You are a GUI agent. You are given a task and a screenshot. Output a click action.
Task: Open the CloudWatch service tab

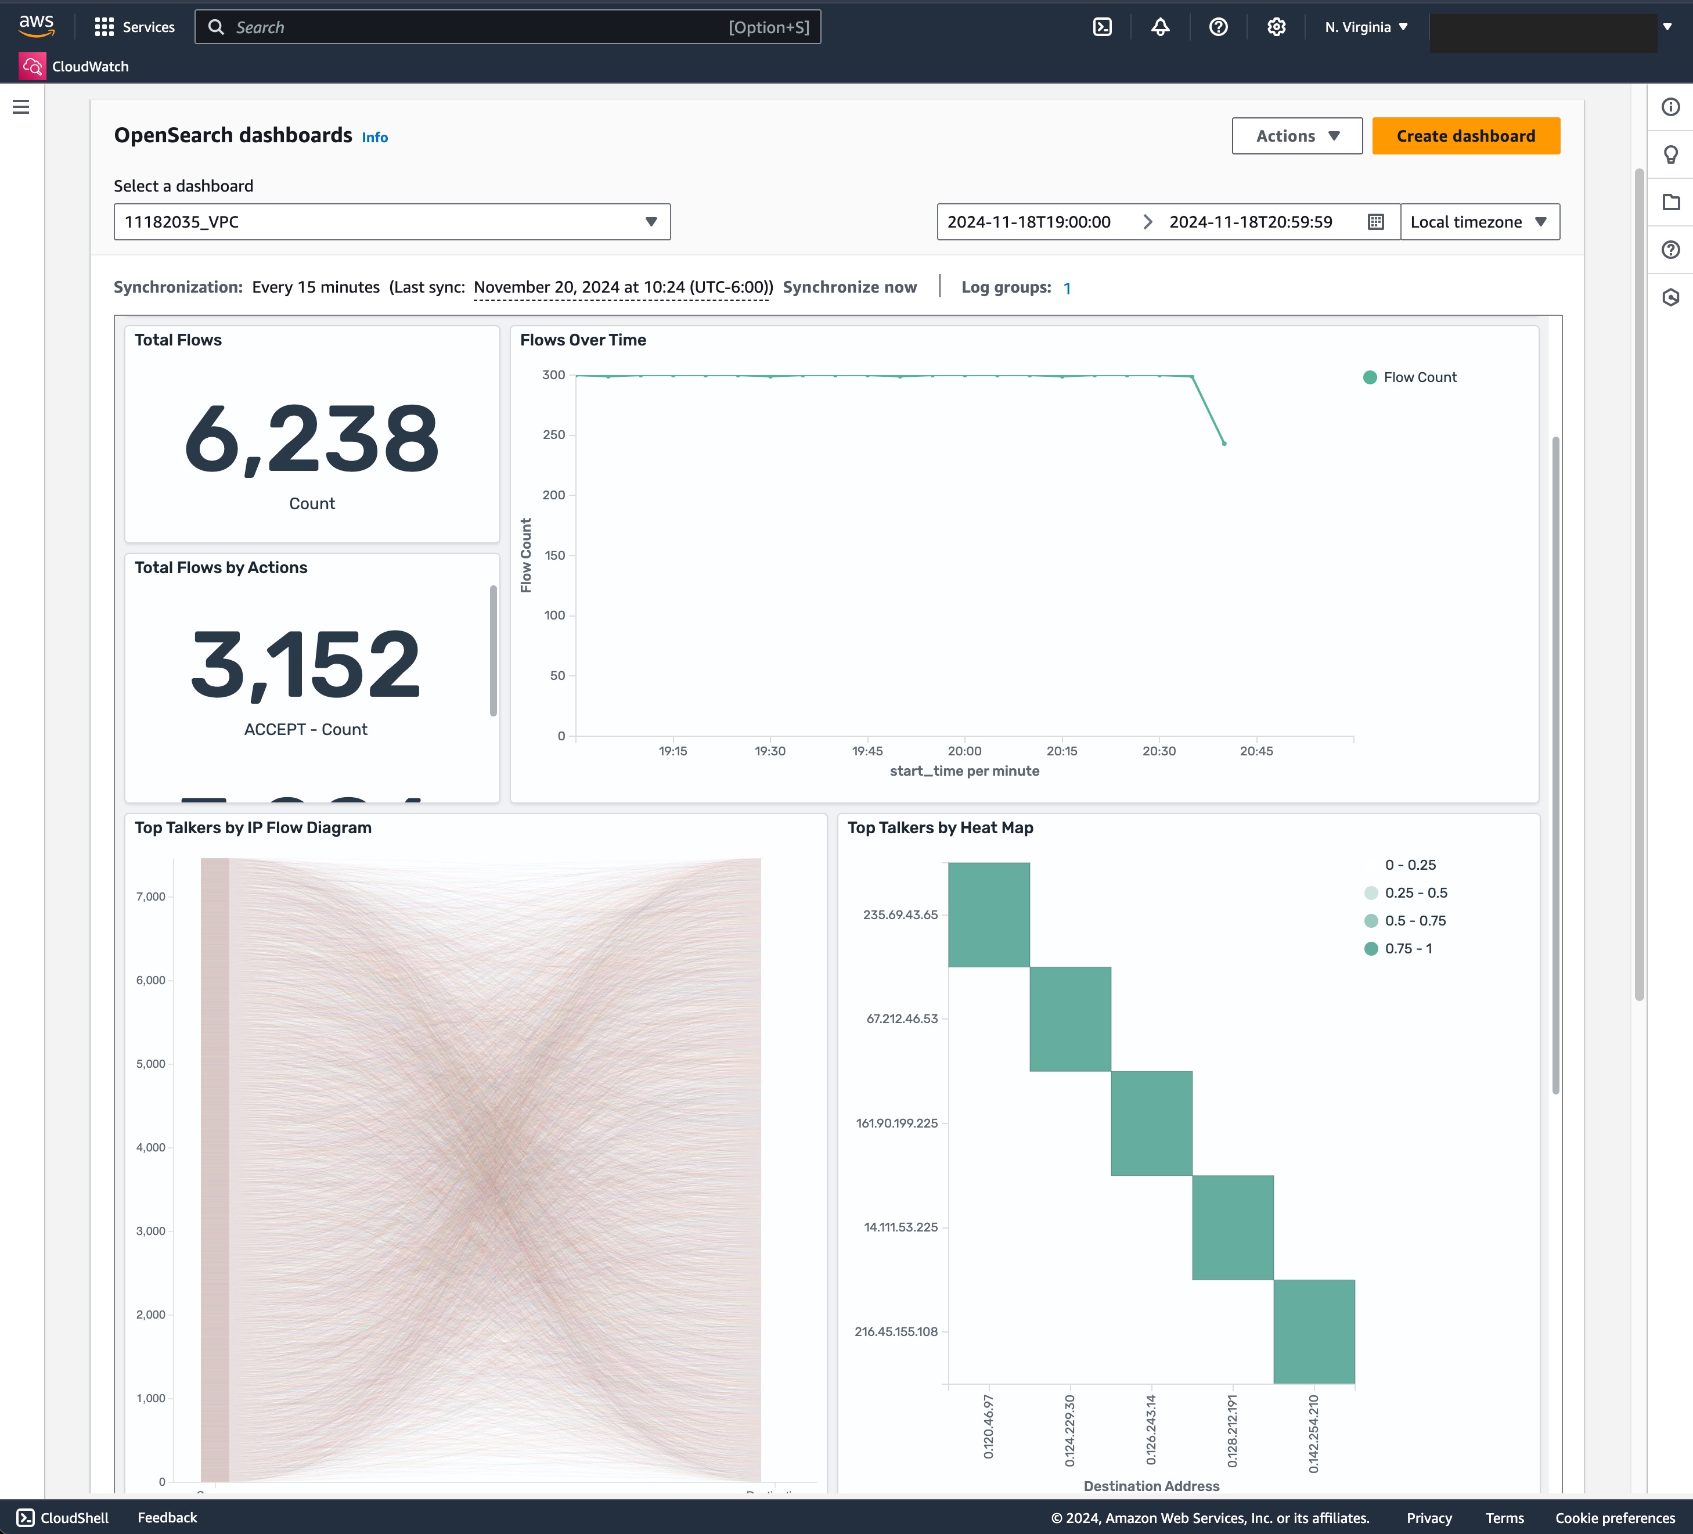click(90, 66)
